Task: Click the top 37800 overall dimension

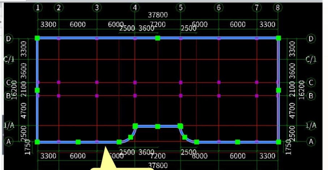Action: coord(158,15)
